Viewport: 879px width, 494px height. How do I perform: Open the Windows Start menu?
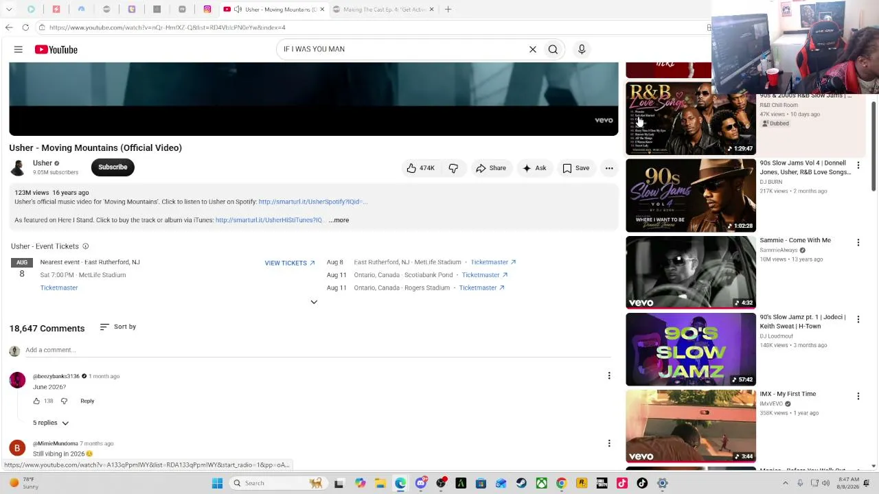pyautogui.click(x=217, y=483)
